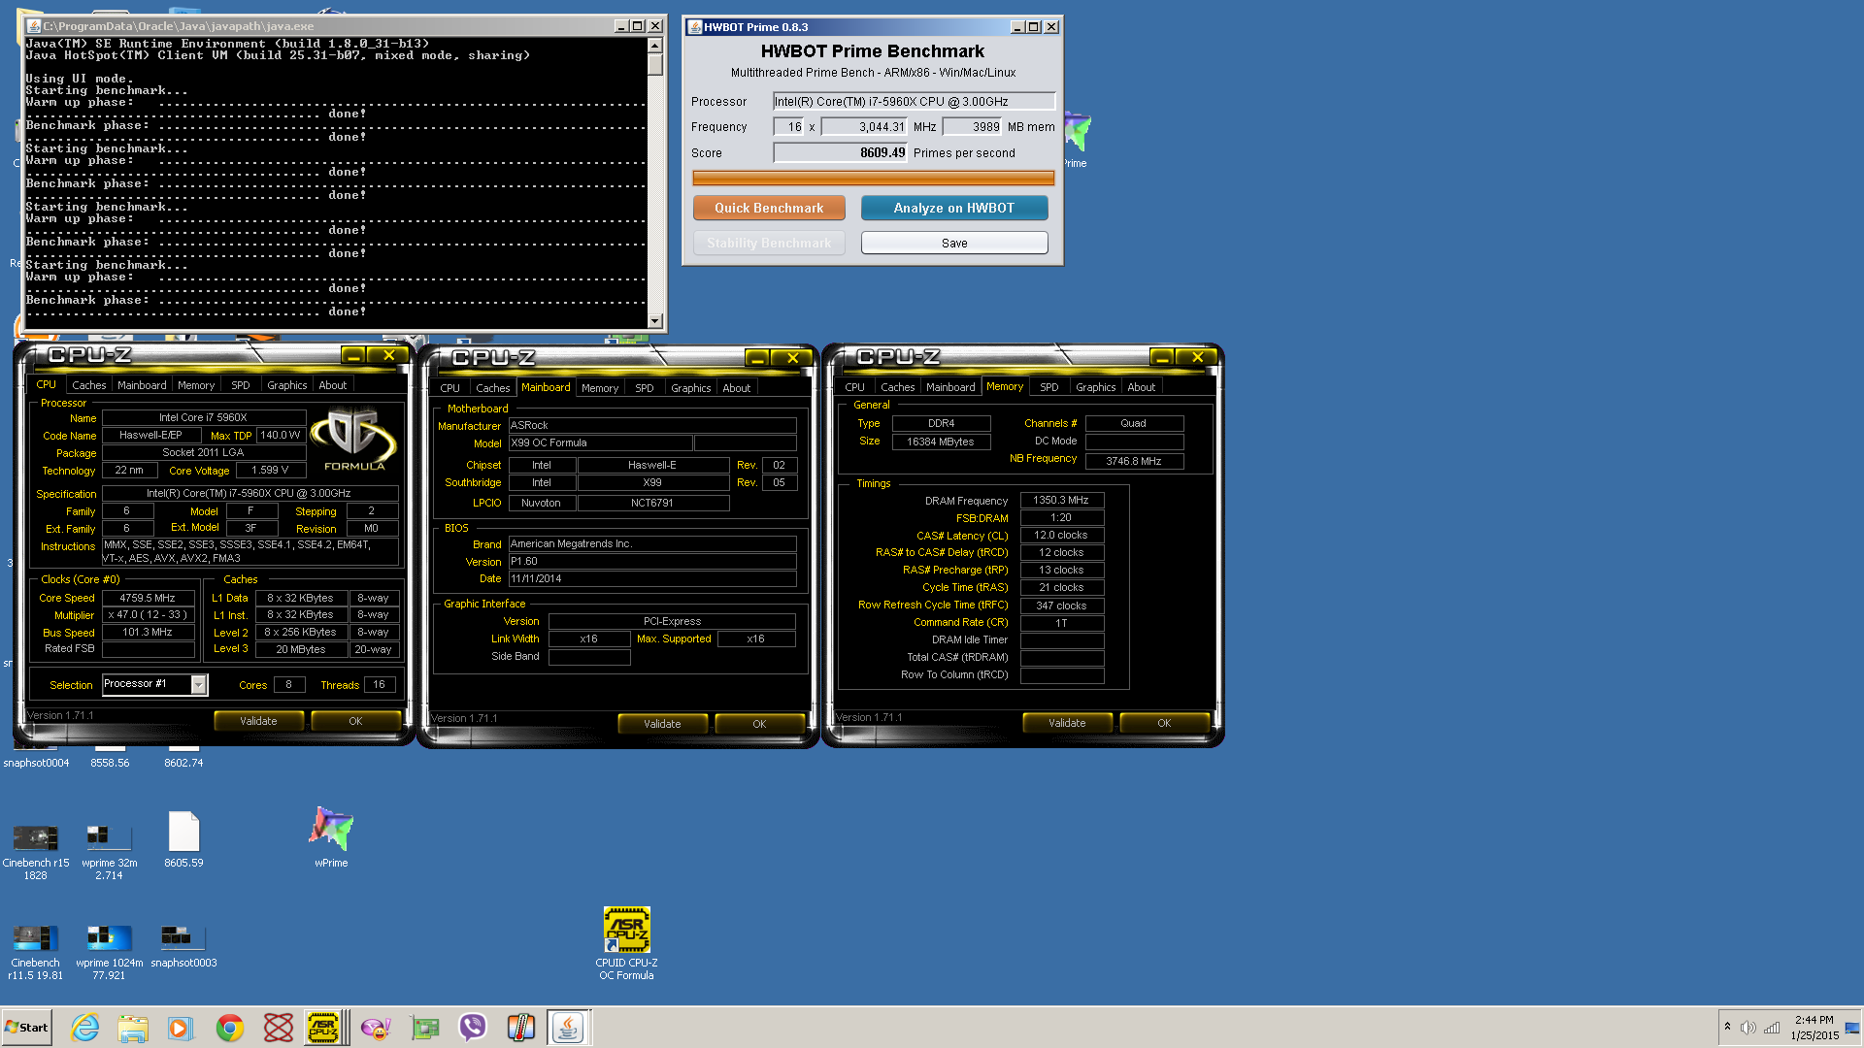Launch Google Chrome from the taskbar
Image resolution: width=1864 pixels, height=1048 pixels.
point(230,1028)
